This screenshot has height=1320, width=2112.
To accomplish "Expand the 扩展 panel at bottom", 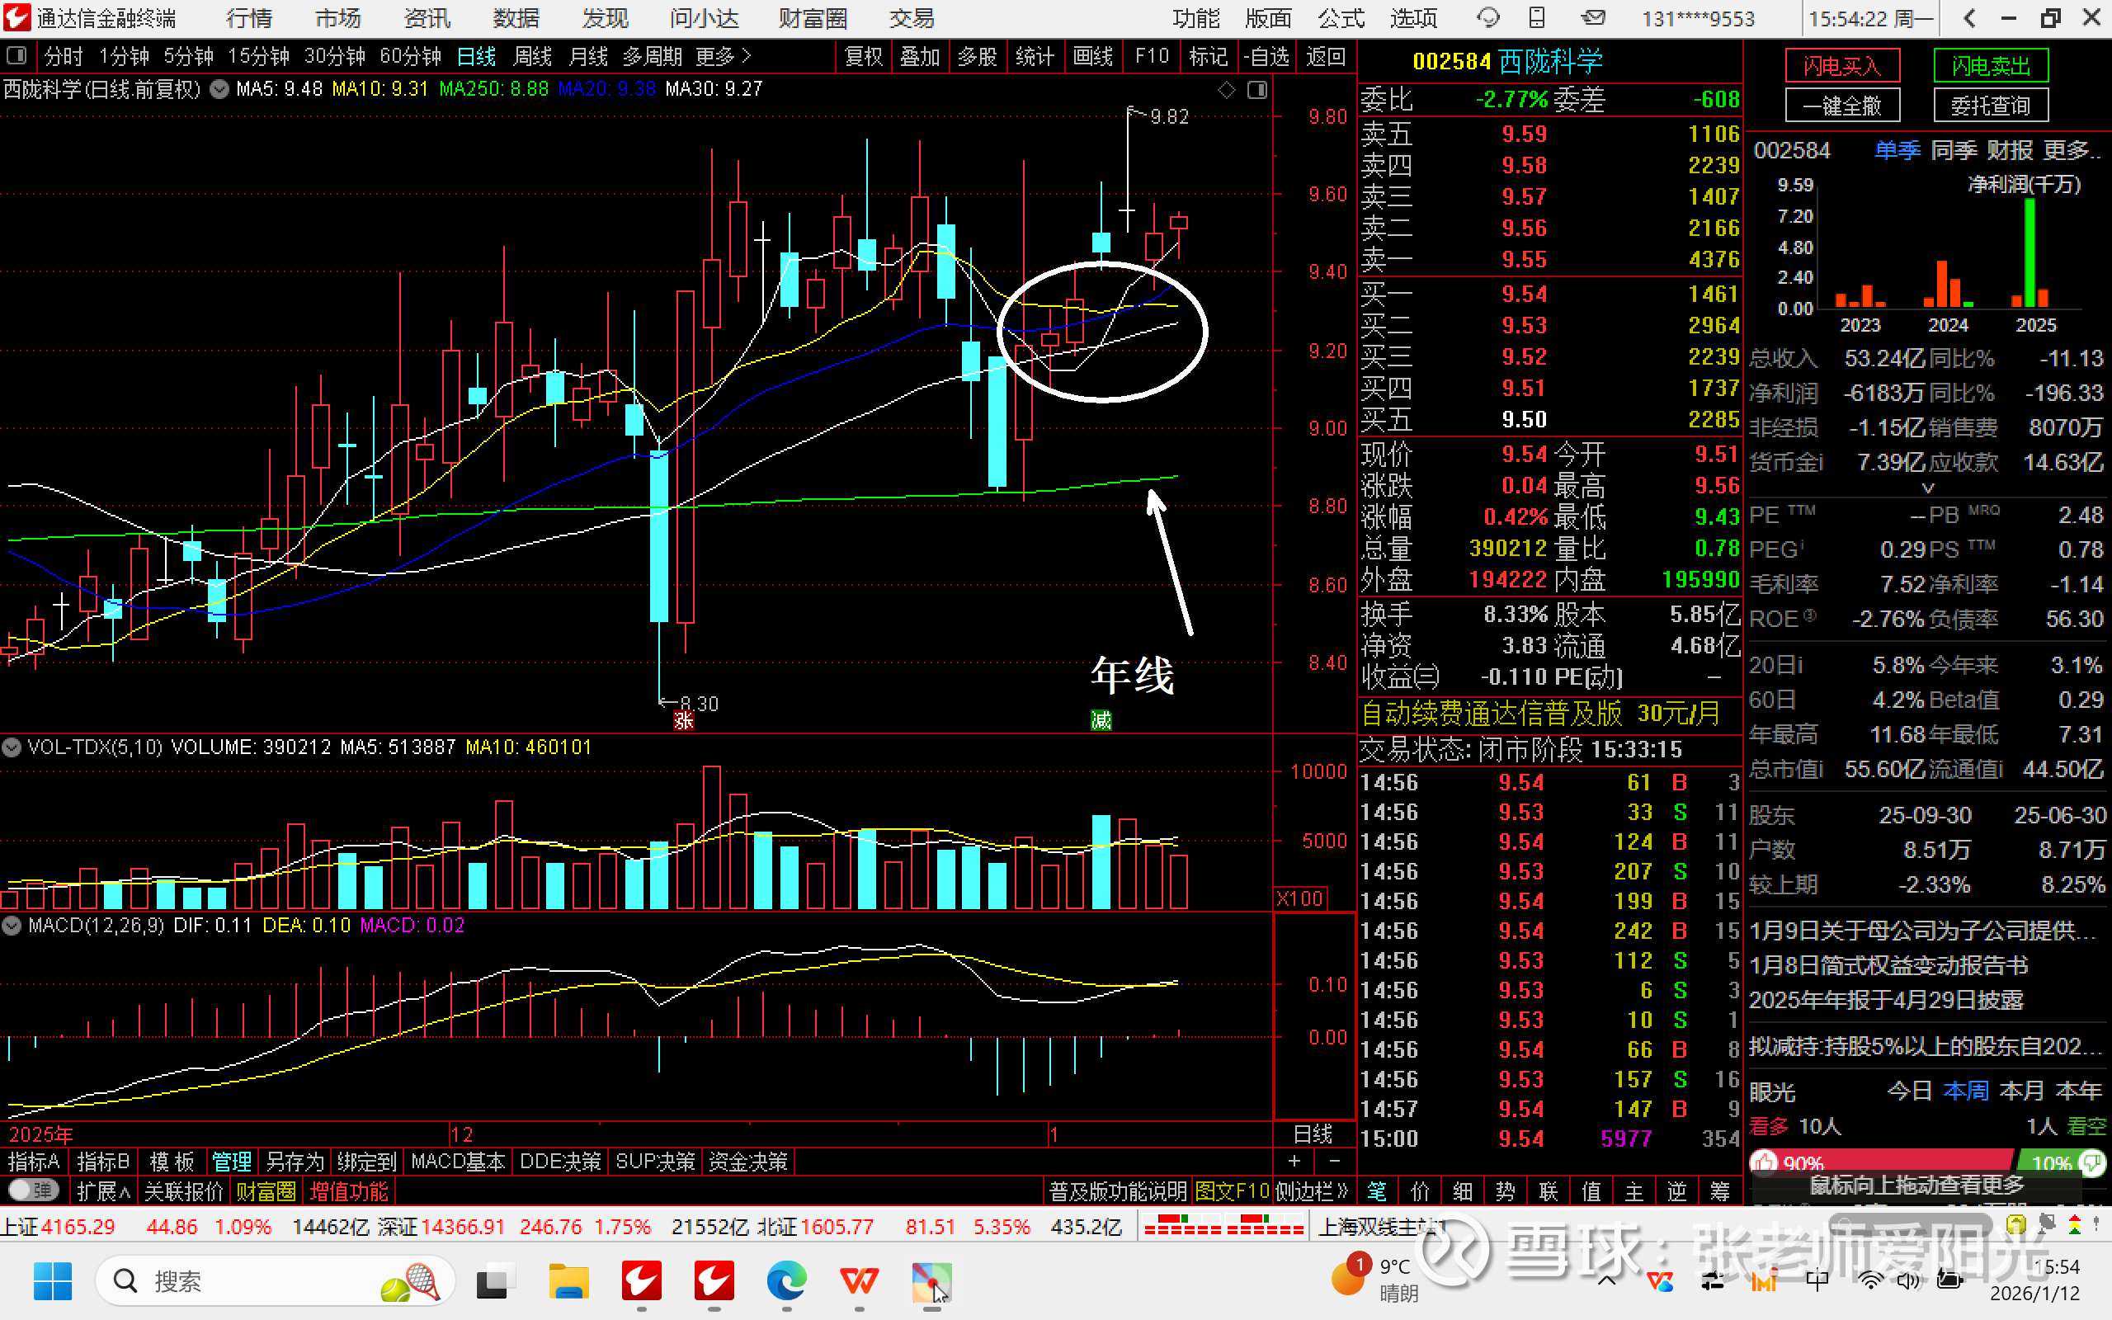I will coord(102,1190).
